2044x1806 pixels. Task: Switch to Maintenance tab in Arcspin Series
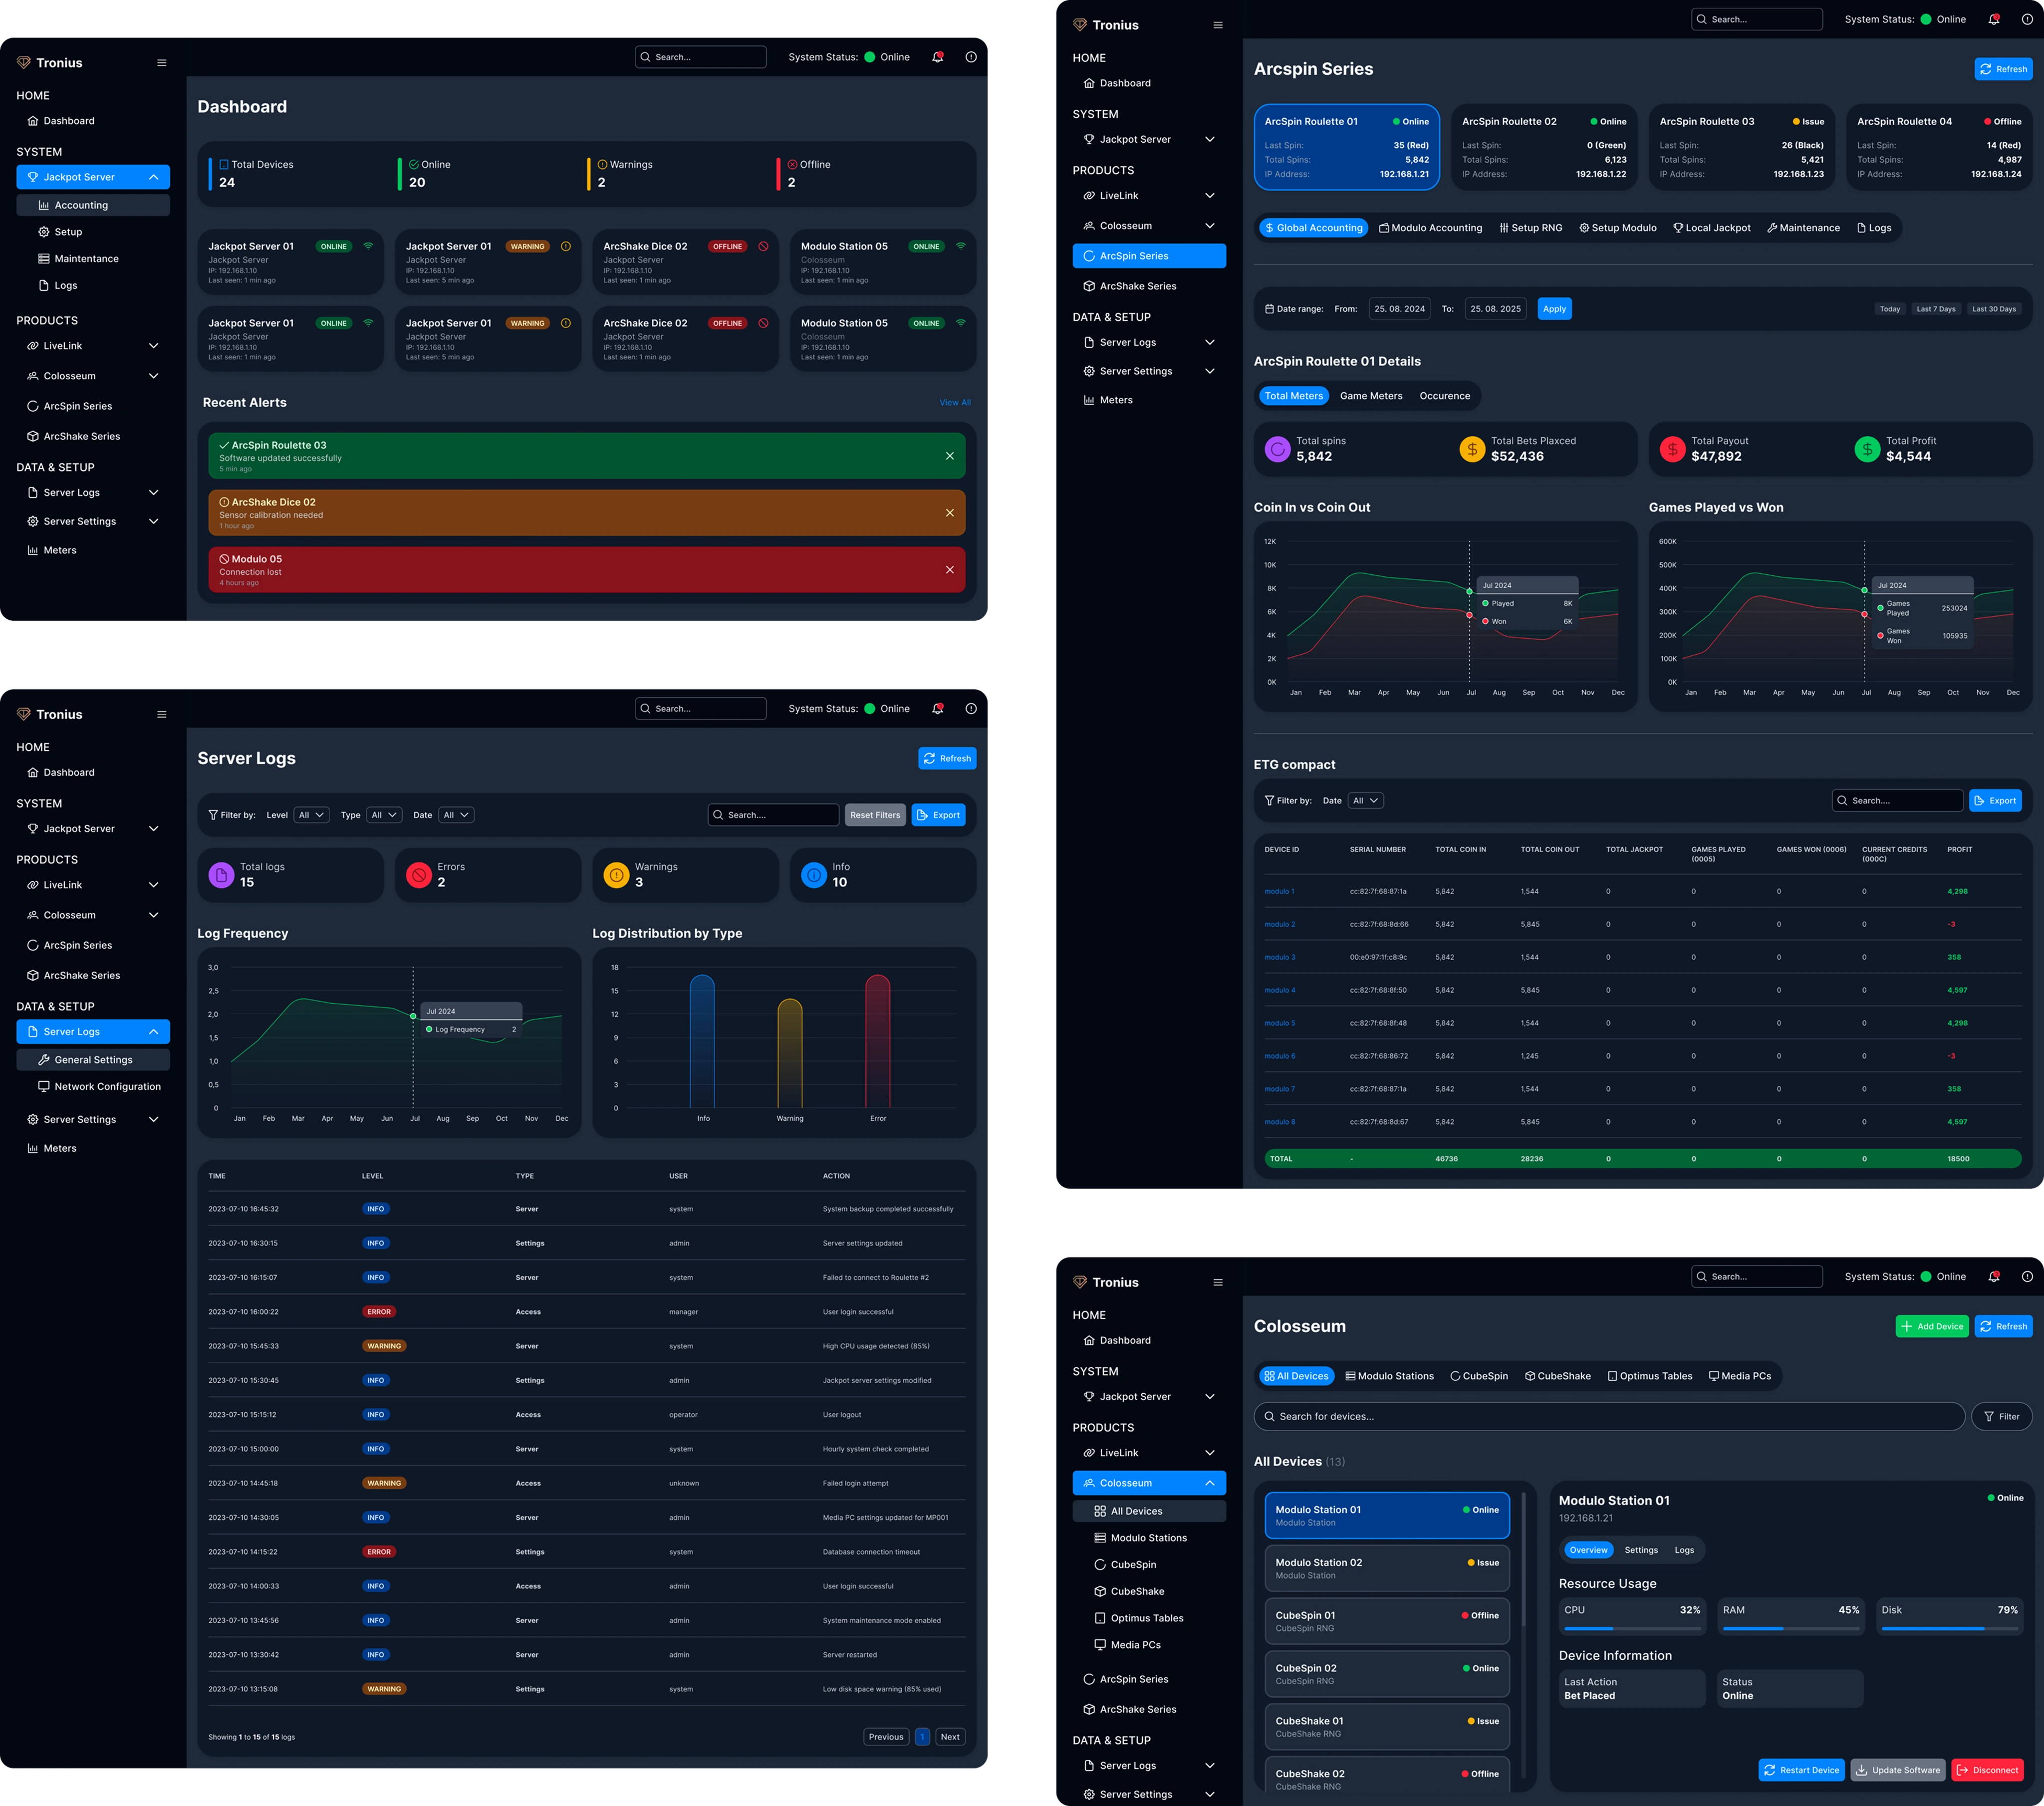1803,228
